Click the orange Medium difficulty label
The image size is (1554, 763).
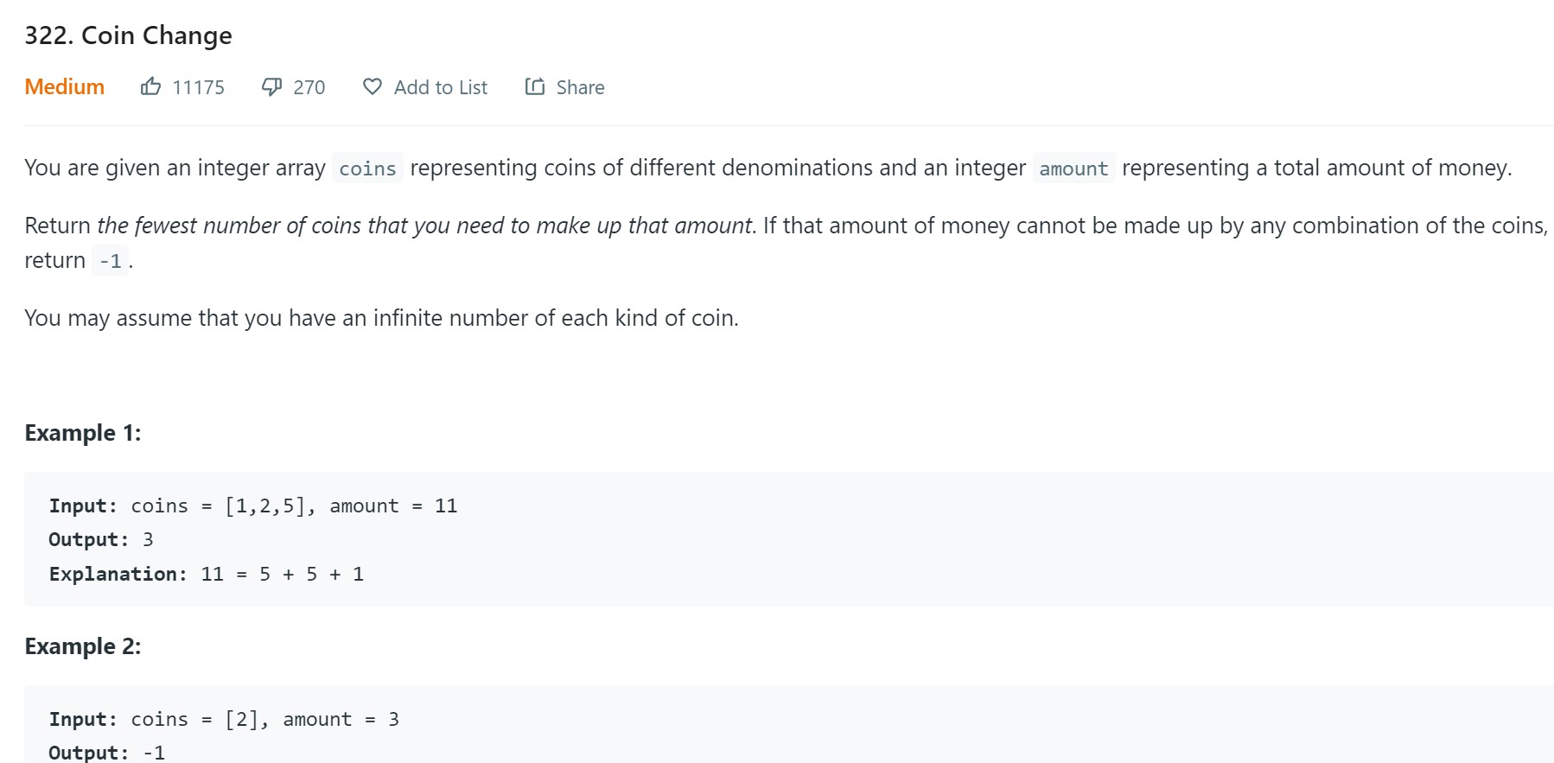pyautogui.click(x=65, y=86)
